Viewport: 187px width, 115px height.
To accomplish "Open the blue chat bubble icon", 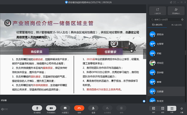I will tap(144, 101).
